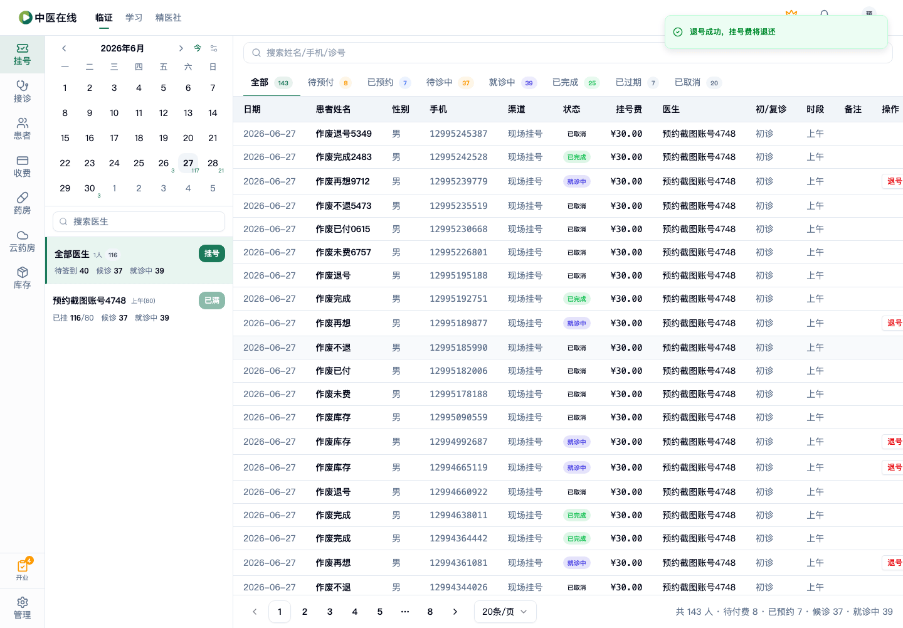Image resolution: width=903 pixels, height=628 pixels.
Task: Click the 中医在线 logo
Action: [x=48, y=18]
